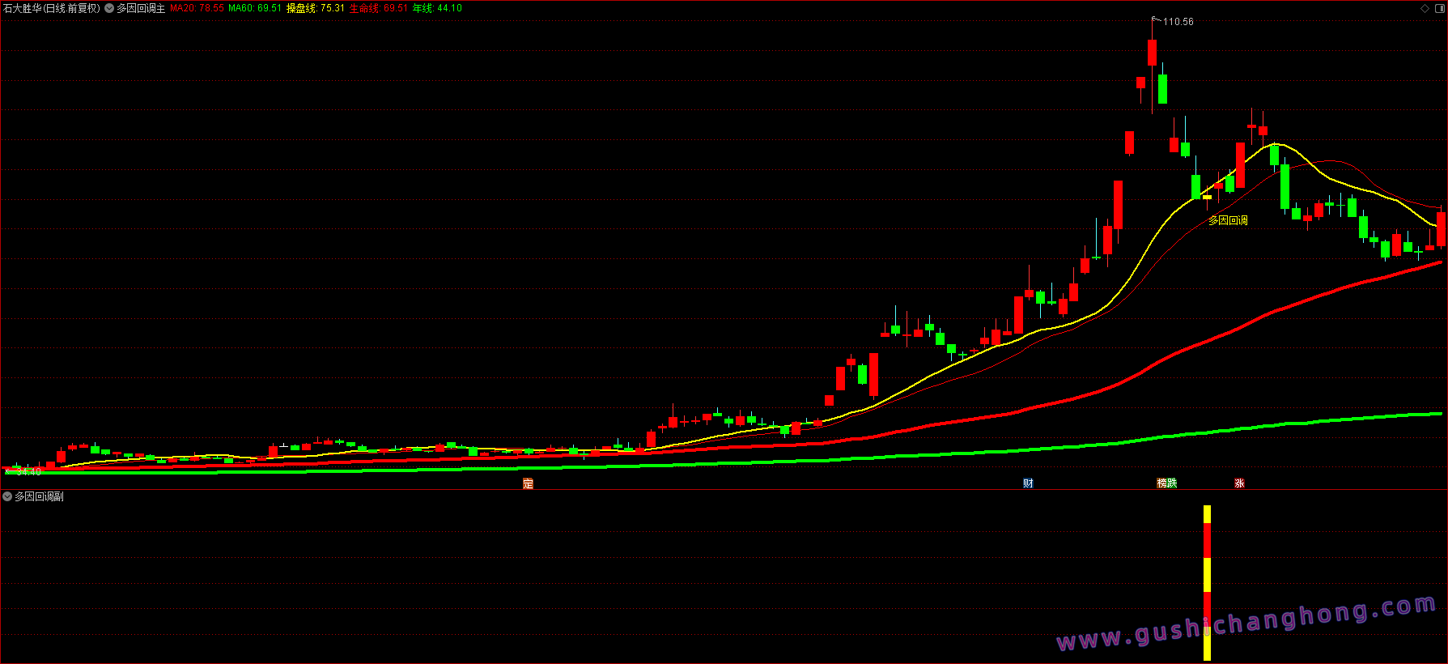1448x664 pixels.
Task: Click the 操盘线 indicator label
Action: 315,8
